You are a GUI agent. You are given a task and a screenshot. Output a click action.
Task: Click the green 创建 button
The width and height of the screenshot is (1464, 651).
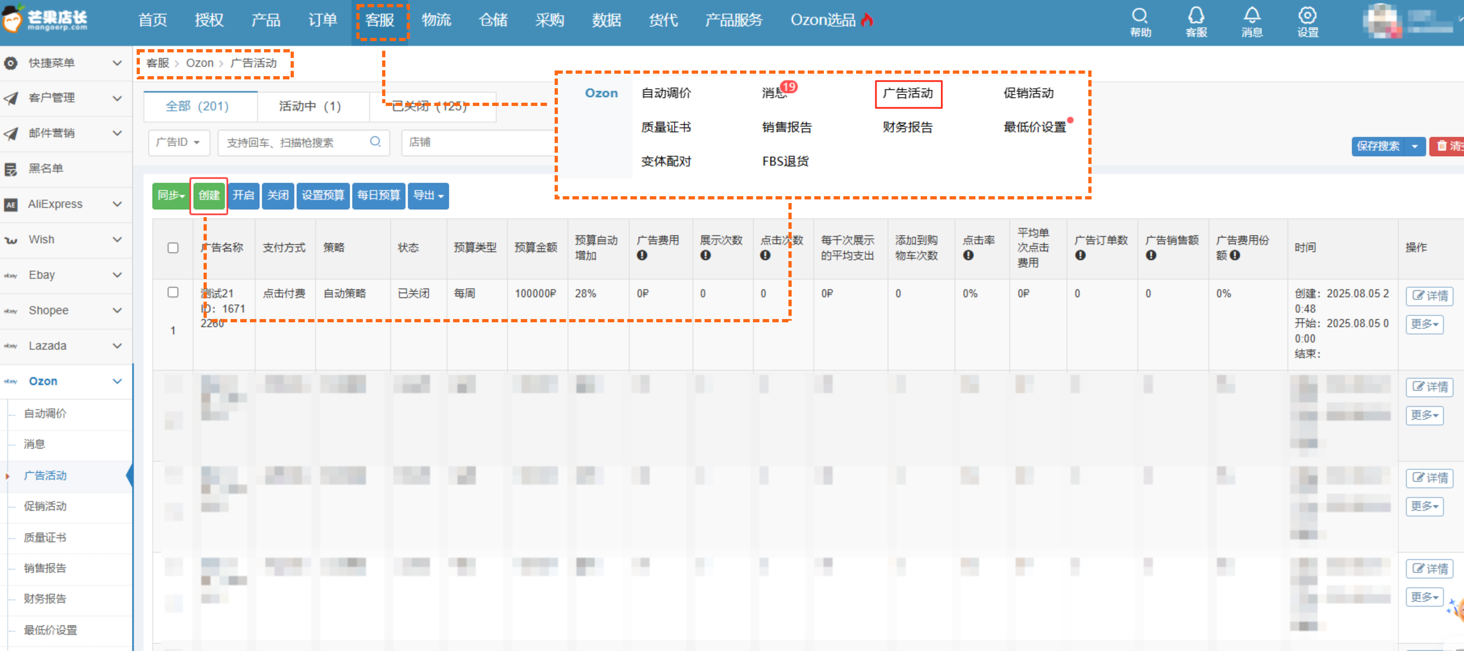tap(209, 196)
